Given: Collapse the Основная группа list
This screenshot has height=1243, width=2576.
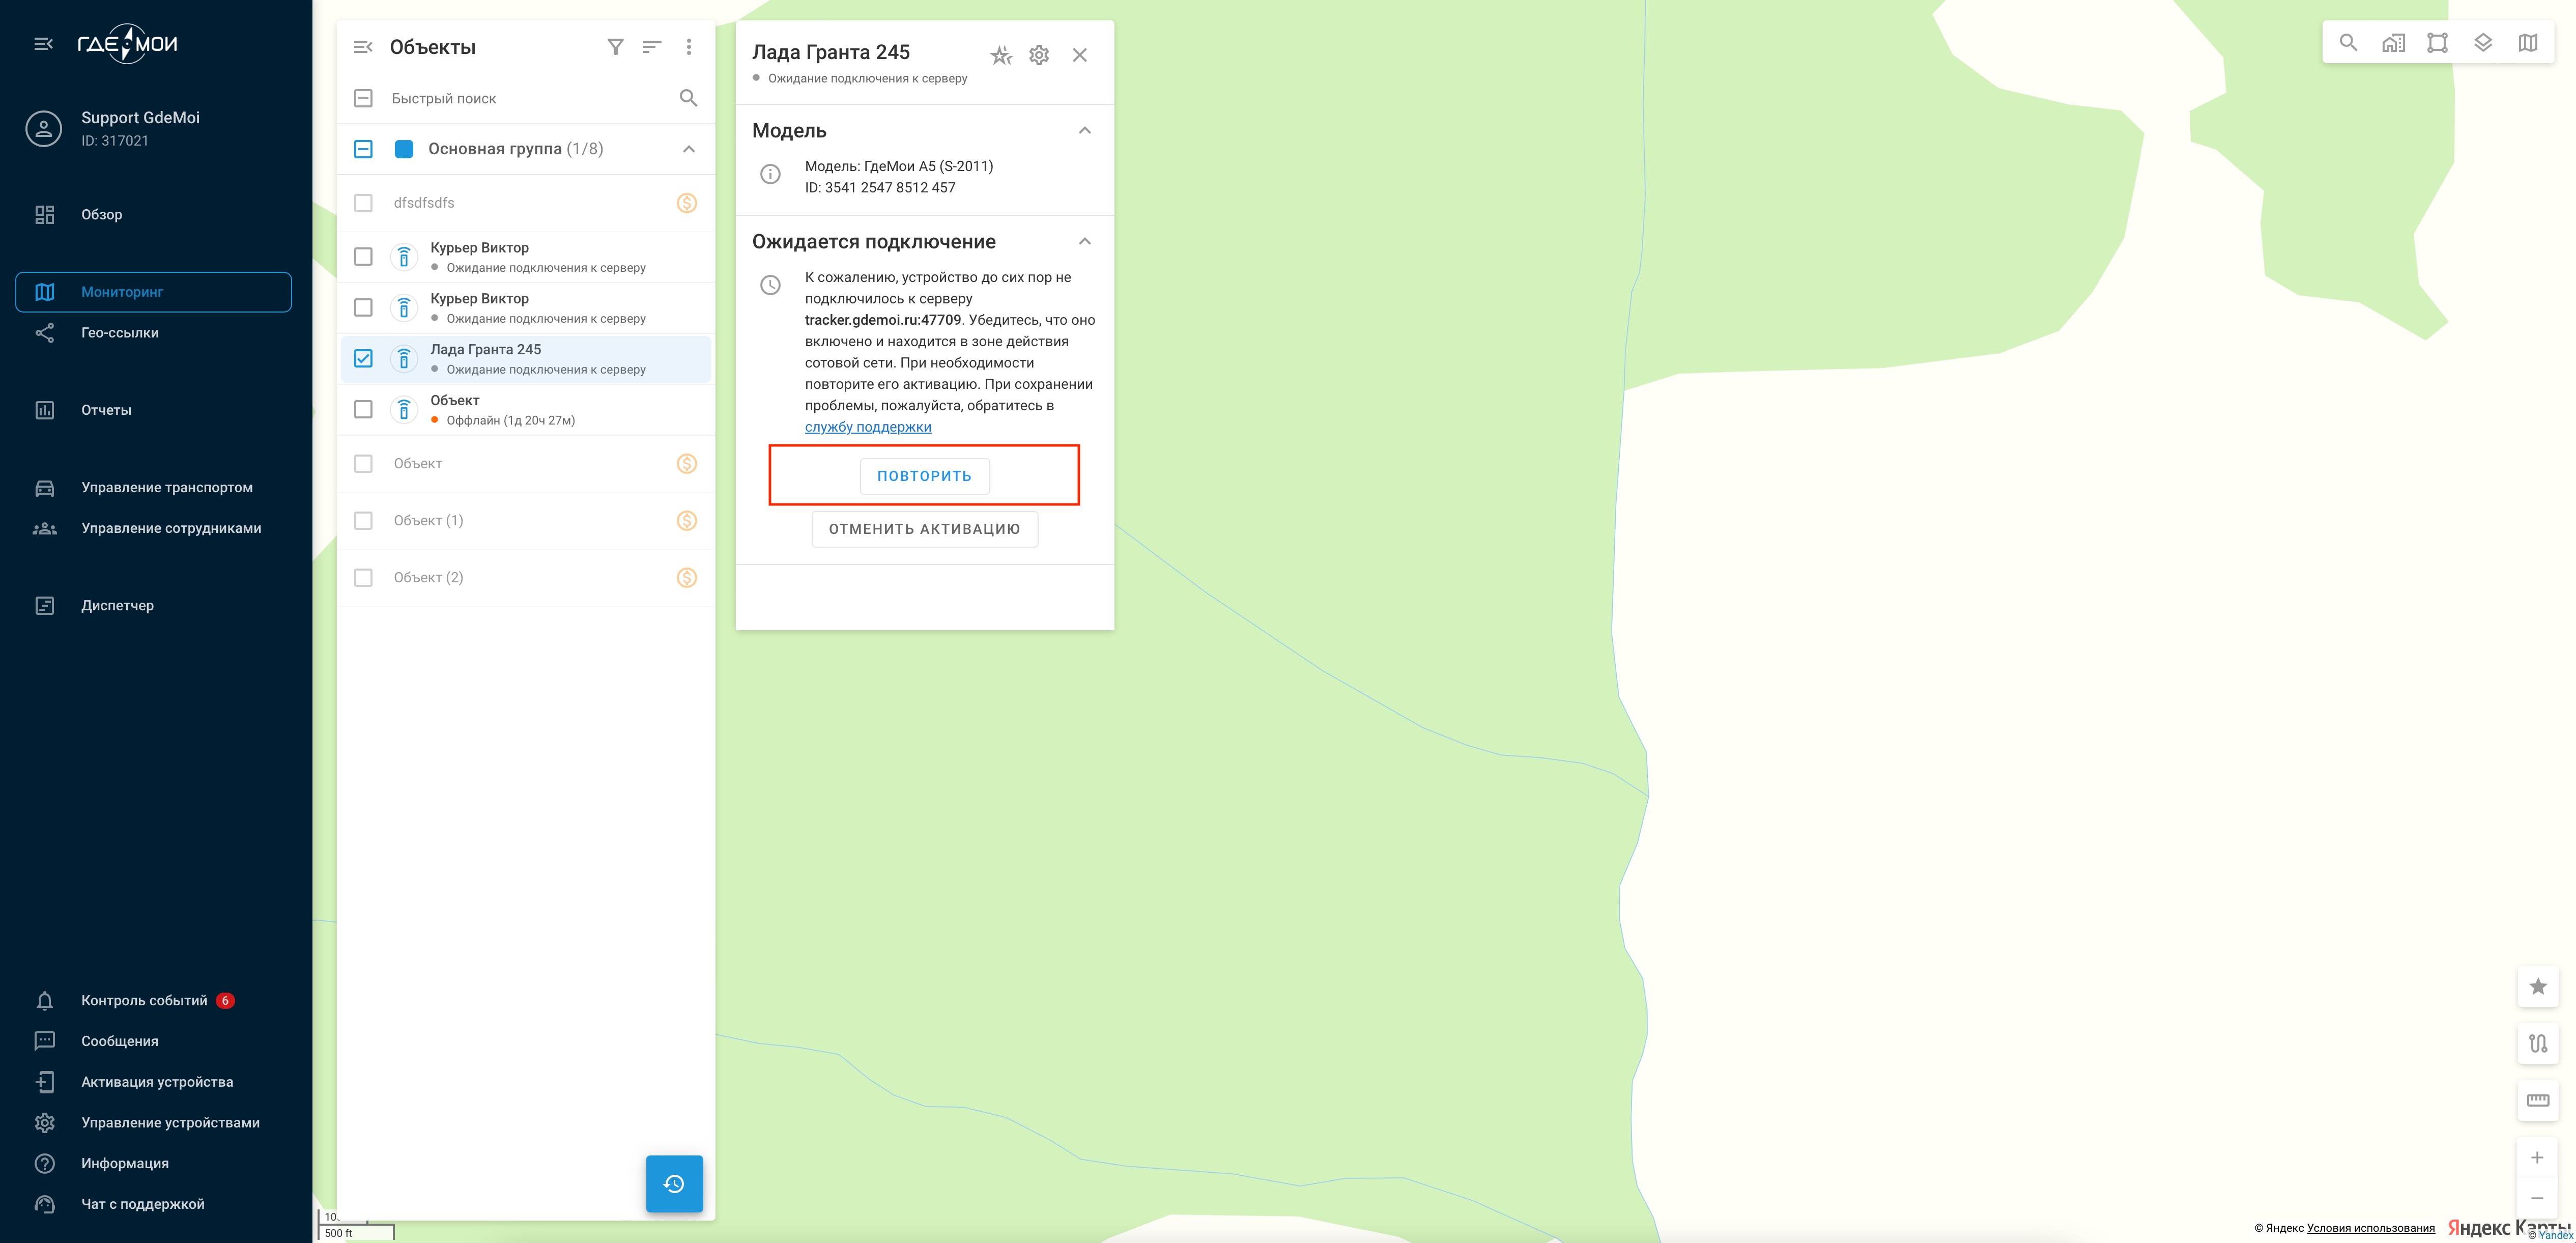Looking at the screenshot, I should click(x=688, y=149).
